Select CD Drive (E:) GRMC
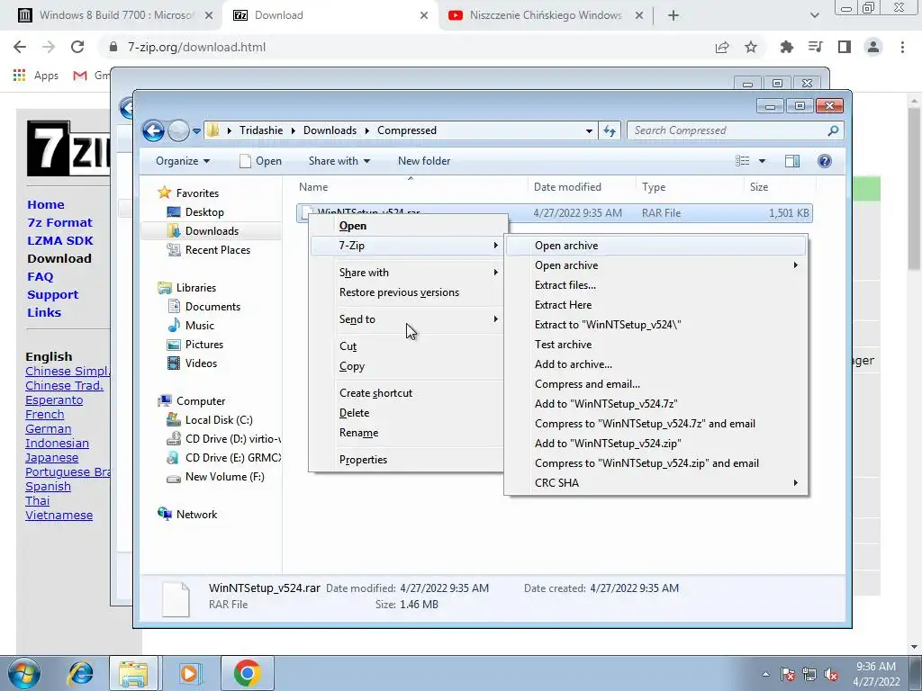This screenshot has width=922, height=691. [x=233, y=457]
